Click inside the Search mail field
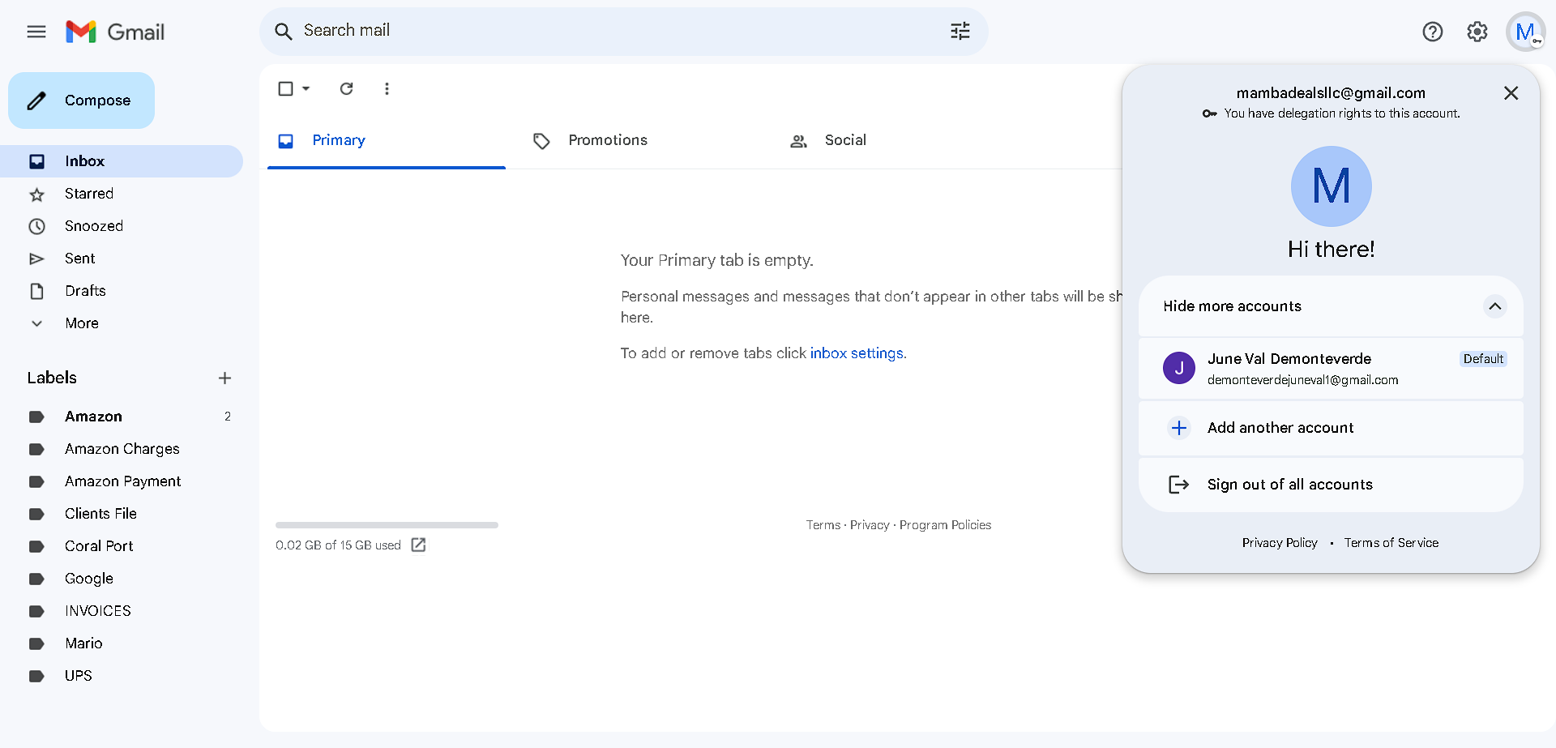Screen dimensions: 1556x748 [620, 31]
